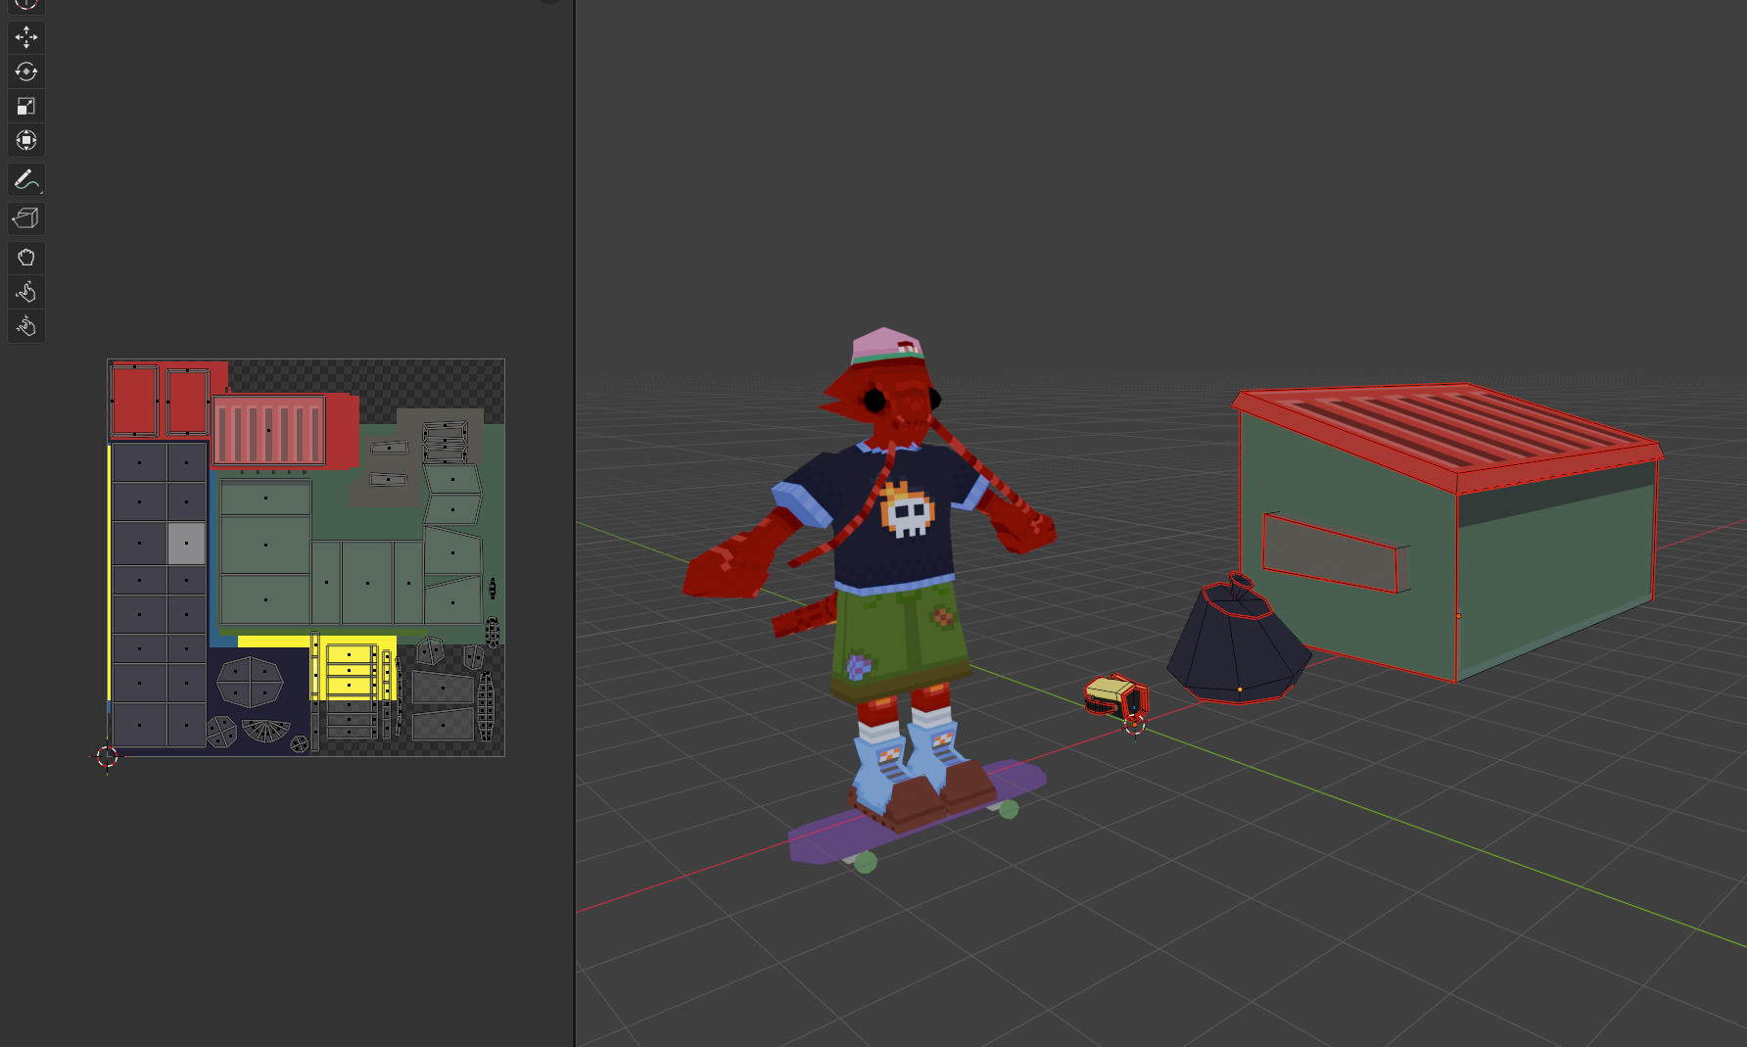Select the Grab sculpt tool
Screen dimensions: 1747x1047
(26, 258)
